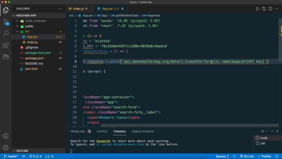Click line number 11 in gutter

[74, 72]
